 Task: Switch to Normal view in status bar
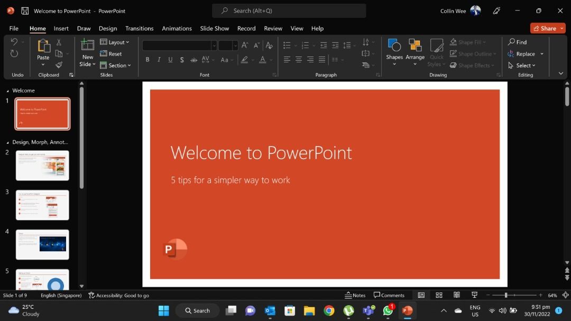pos(421,295)
